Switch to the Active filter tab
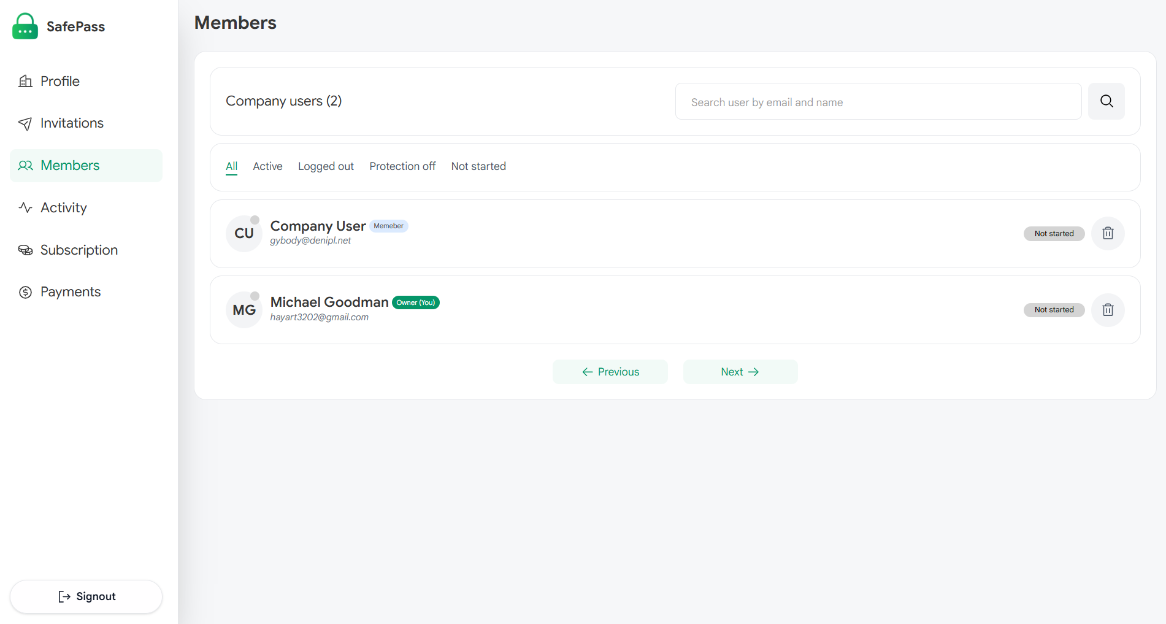Image resolution: width=1166 pixels, height=624 pixels. pos(267,166)
